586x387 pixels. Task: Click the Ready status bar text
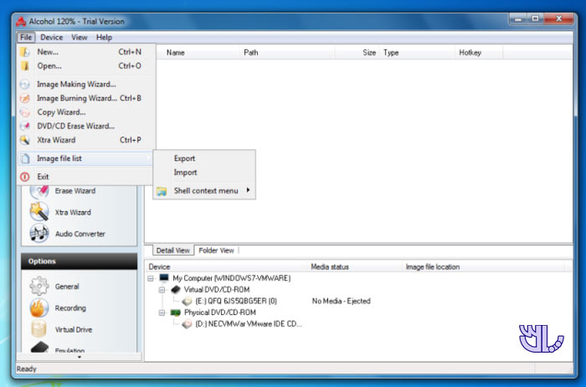tap(26, 369)
